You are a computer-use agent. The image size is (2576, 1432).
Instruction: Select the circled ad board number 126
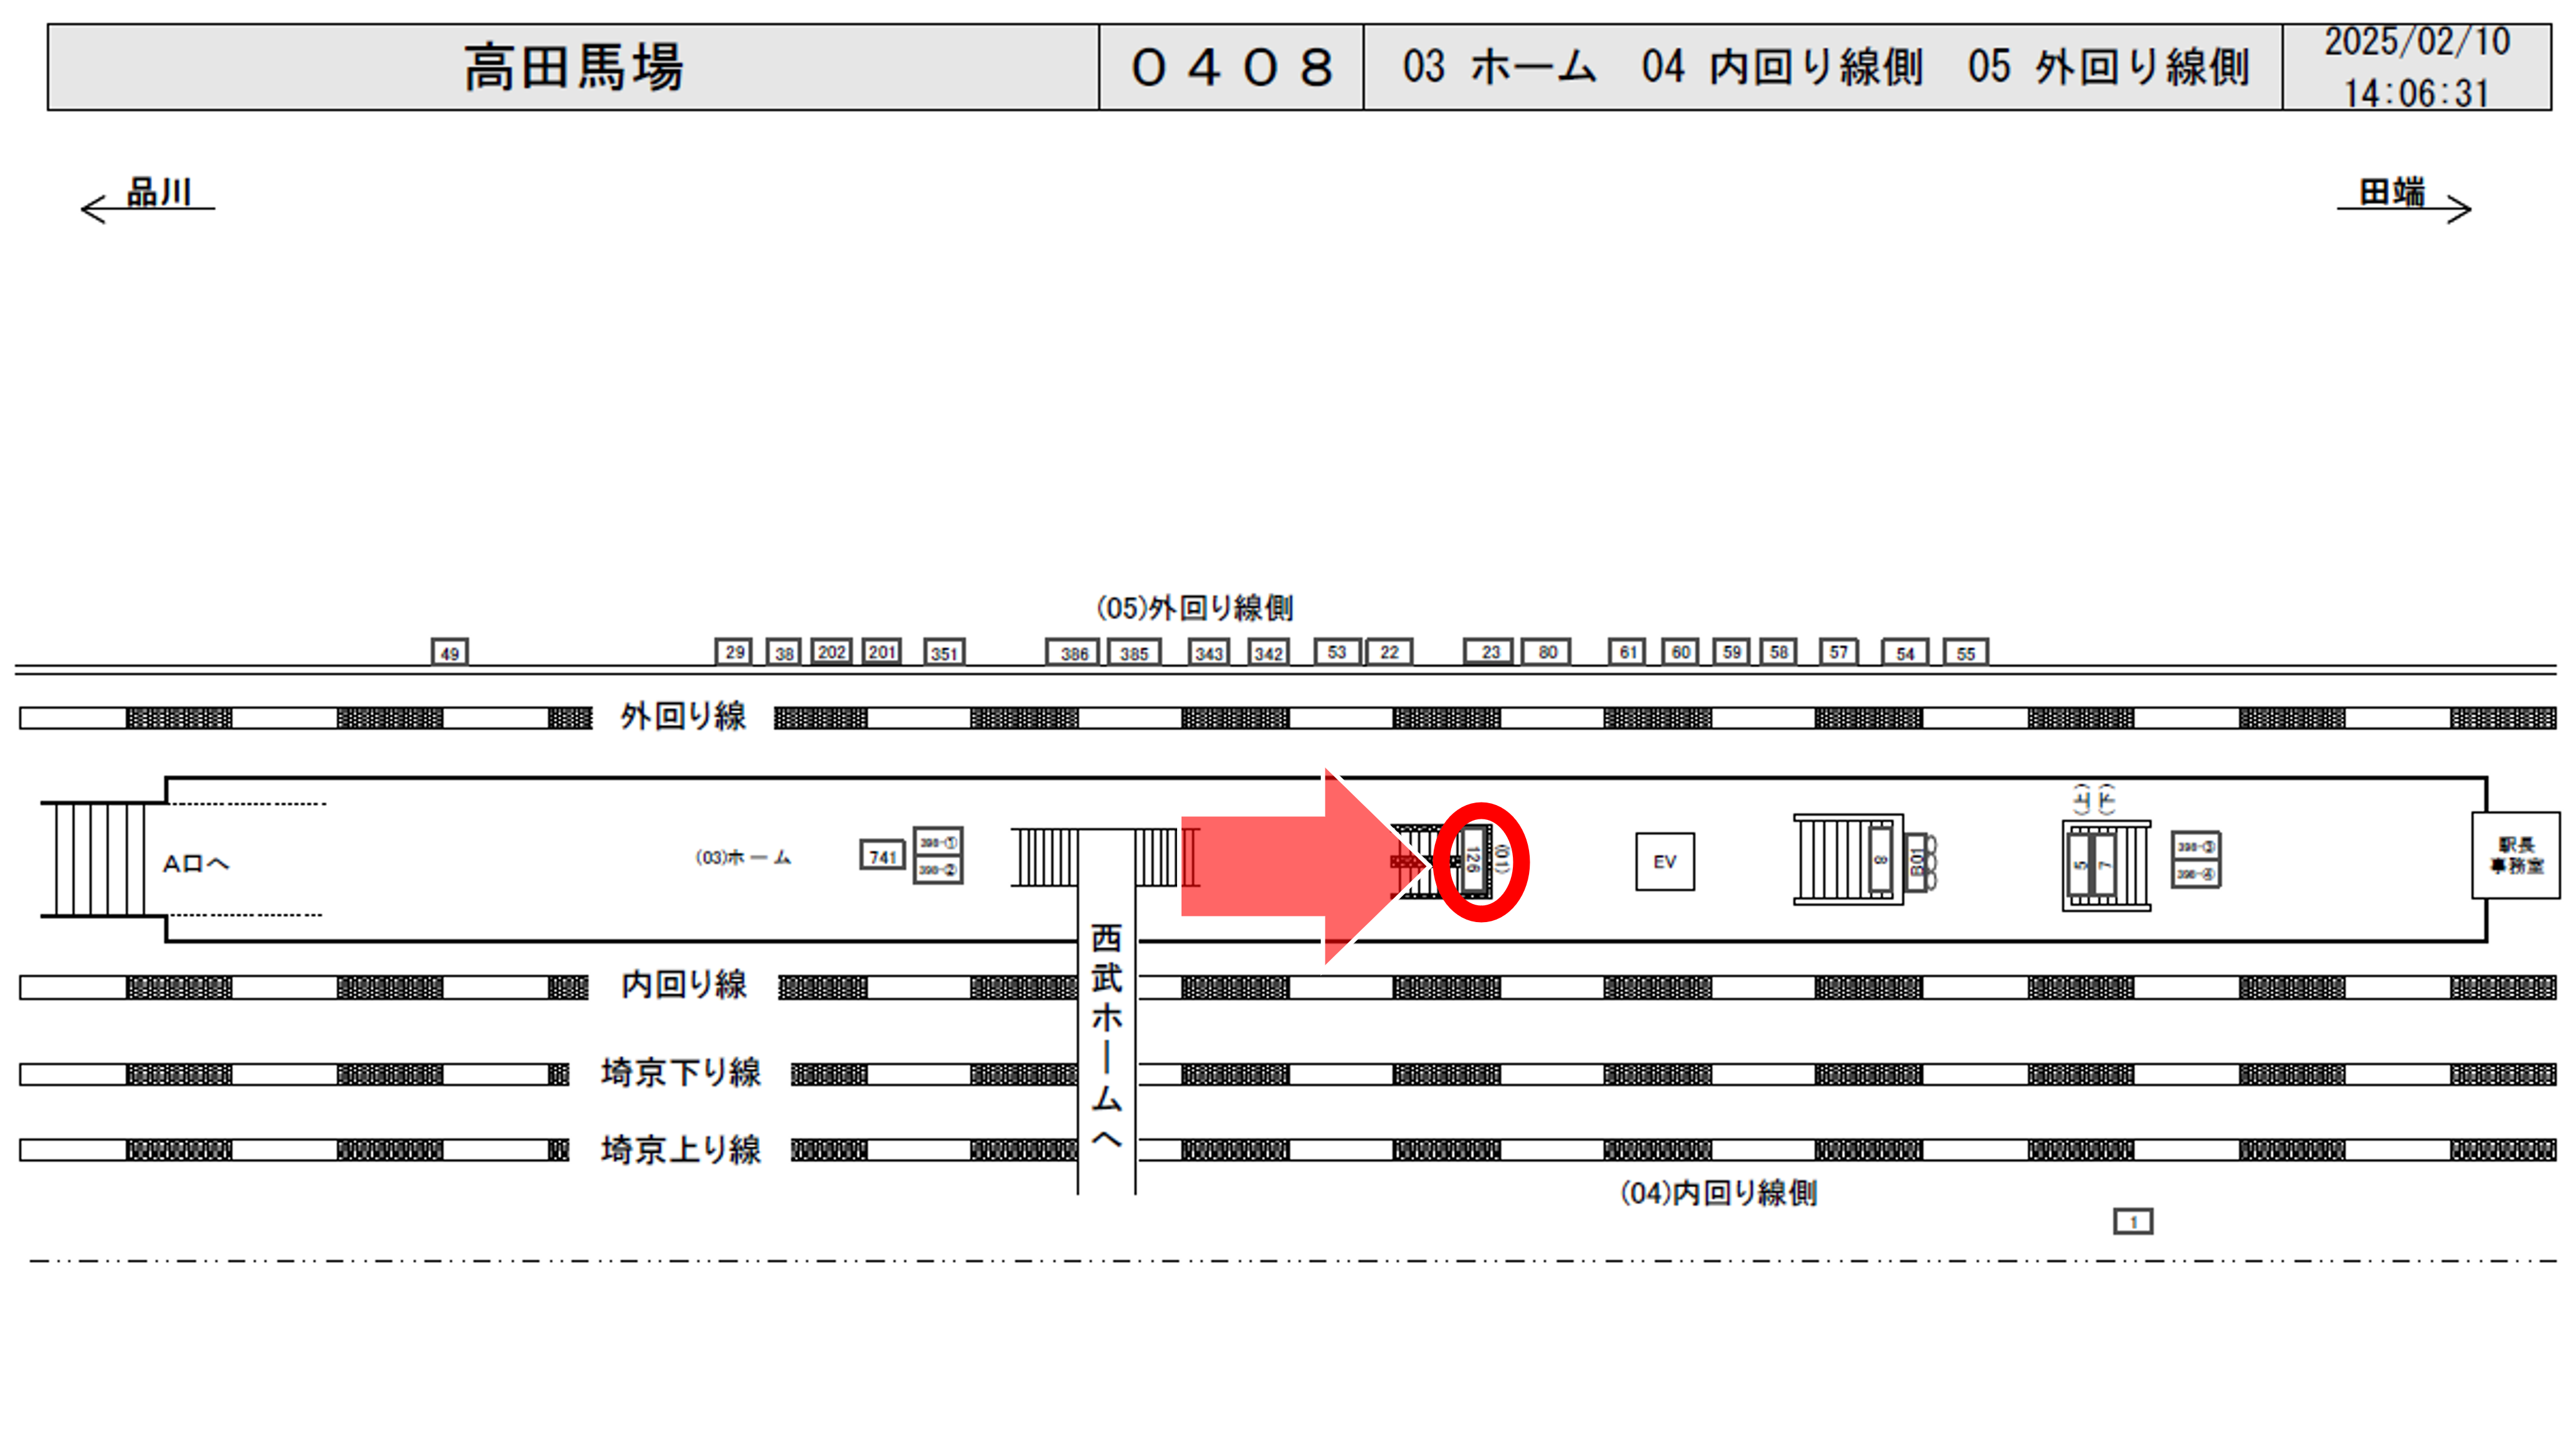[1474, 861]
